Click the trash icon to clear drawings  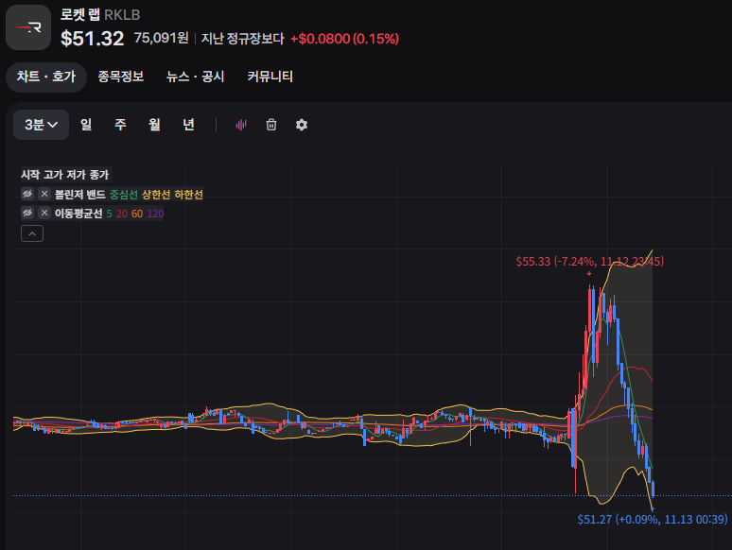pos(271,125)
